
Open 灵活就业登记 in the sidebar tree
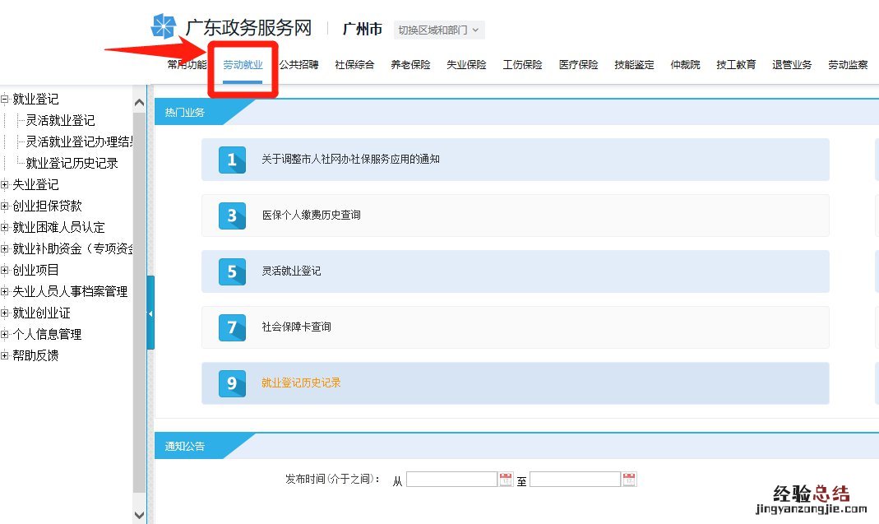point(60,121)
